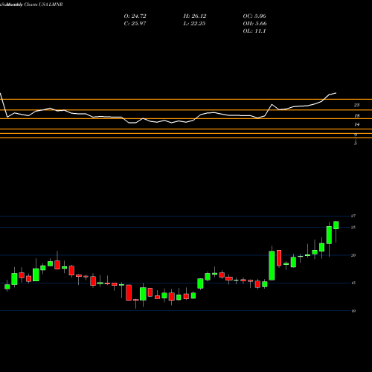
Task: Select the high value 'H: 26.12'
Action: 195,16
